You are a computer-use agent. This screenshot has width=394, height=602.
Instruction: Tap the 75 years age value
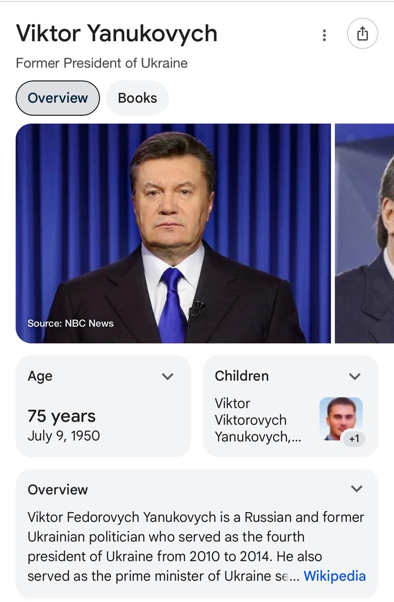(x=62, y=416)
